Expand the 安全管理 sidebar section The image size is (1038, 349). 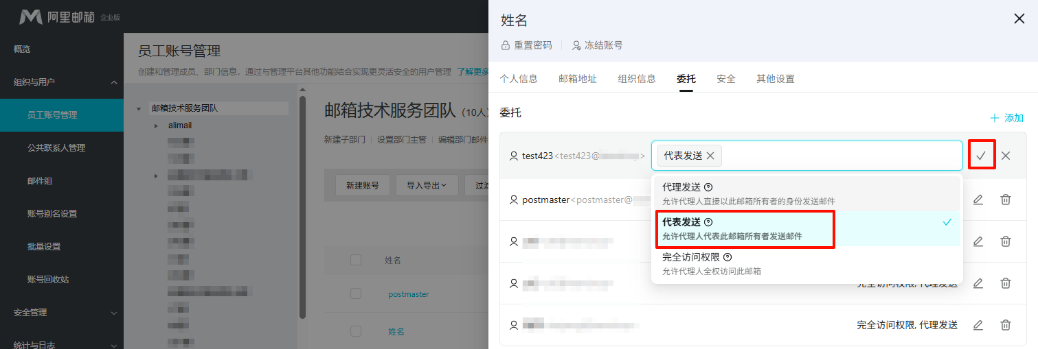(114, 313)
